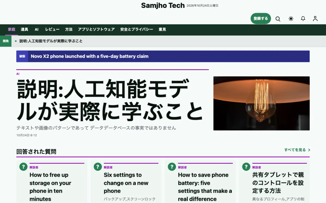The height and width of the screenshot is (203, 326).
Task: Click summary バックアップ,スクリーンロック text
Action: coord(130,199)
